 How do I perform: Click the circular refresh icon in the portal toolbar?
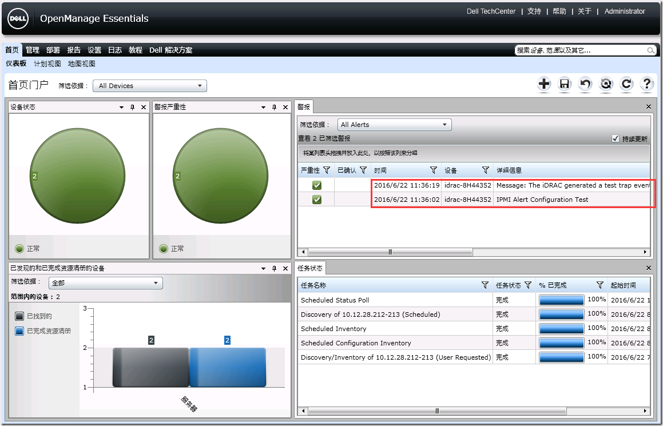coord(626,84)
